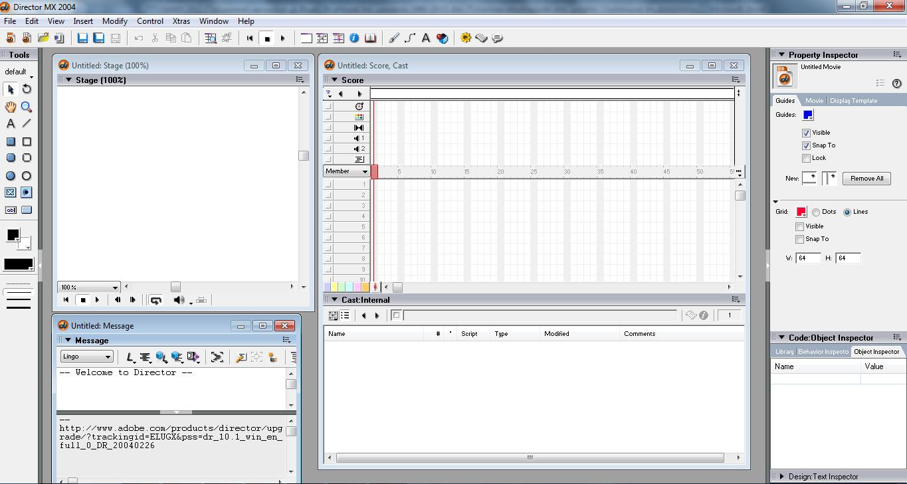The width and height of the screenshot is (907, 484).
Task: Click the Remove All guides button
Action: tap(866, 179)
